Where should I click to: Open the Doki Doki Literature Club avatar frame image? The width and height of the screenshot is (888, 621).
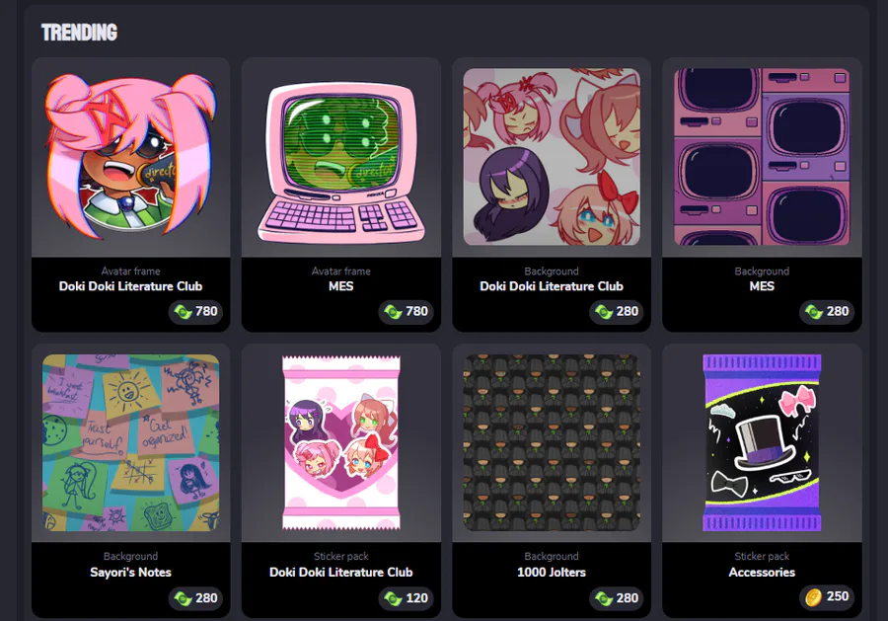click(x=131, y=157)
